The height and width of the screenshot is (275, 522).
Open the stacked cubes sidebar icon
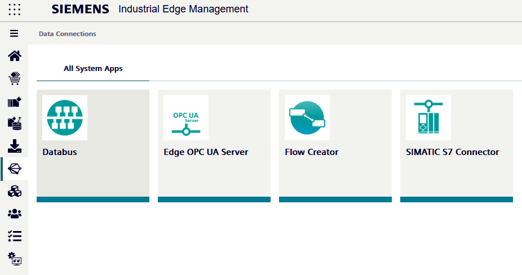15,192
